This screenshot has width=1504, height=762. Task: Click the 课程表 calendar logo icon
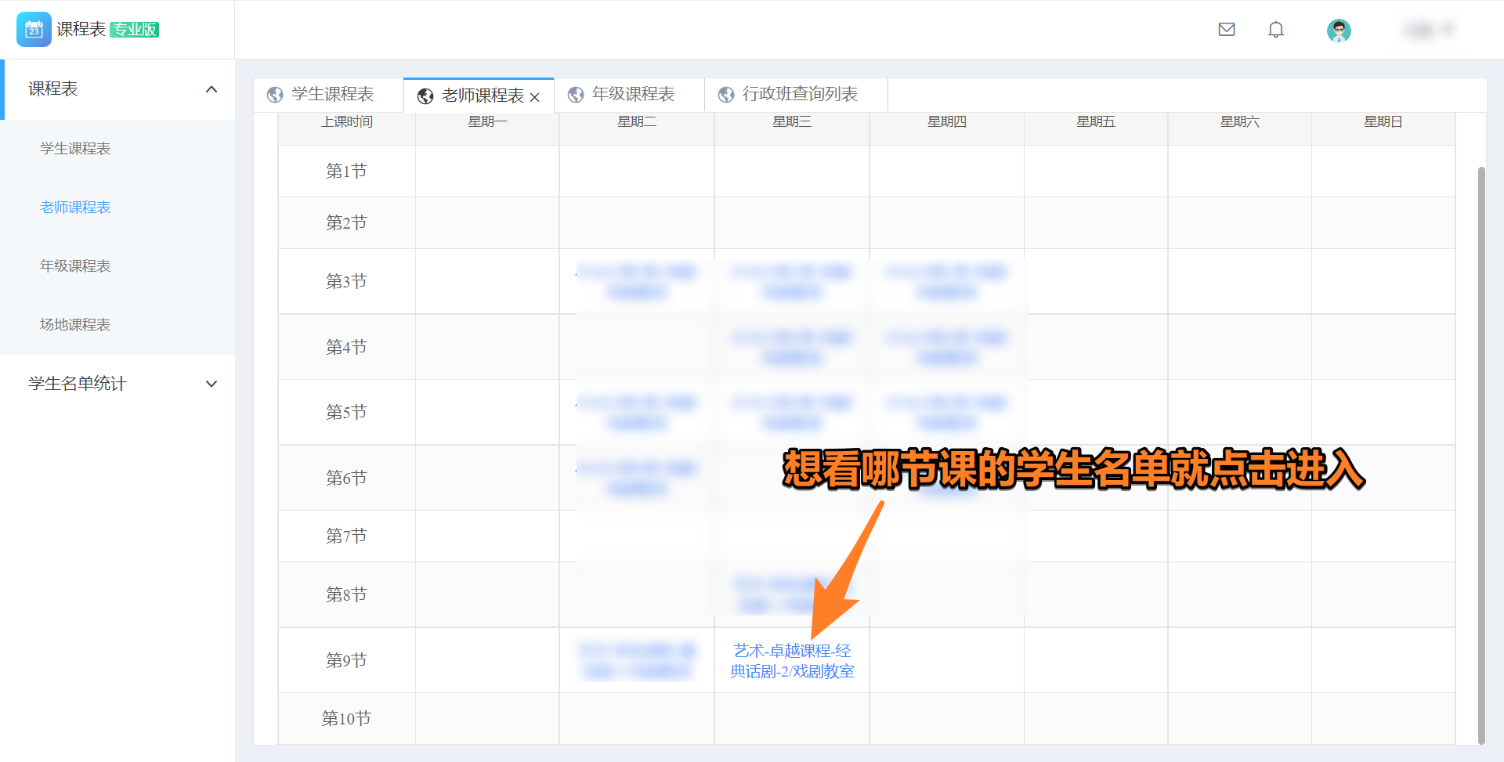pos(34,30)
